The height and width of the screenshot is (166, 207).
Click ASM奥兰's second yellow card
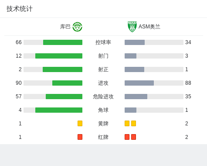point(133,123)
